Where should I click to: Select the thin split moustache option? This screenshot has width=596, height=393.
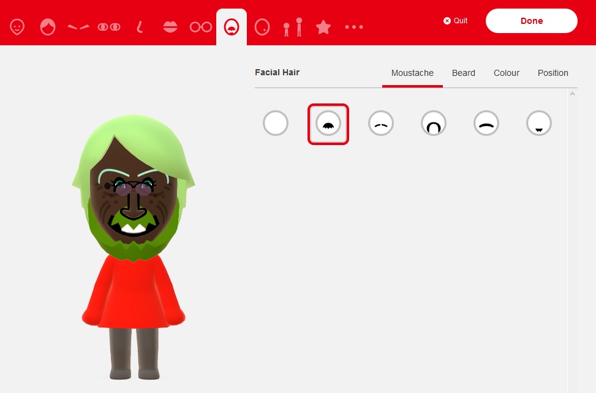pyautogui.click(x=381, y=124)
